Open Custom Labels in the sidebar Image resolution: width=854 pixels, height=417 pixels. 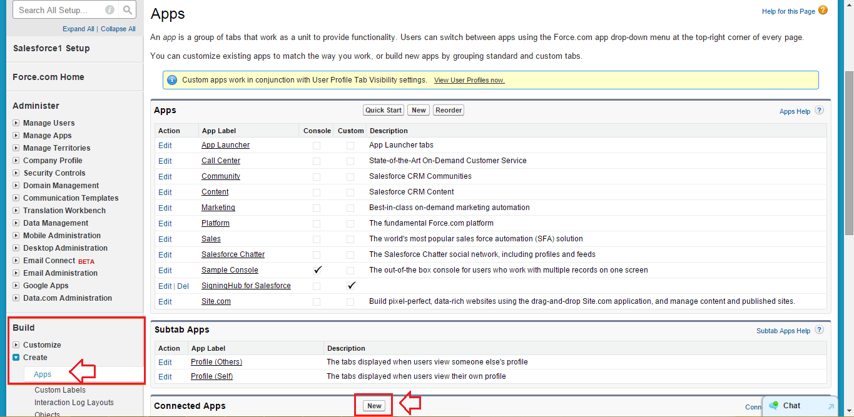[60, 390]
